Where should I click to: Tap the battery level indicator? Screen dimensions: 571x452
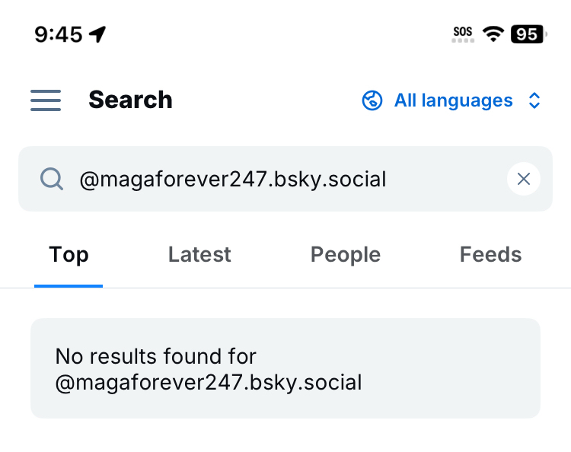(528, 34)
